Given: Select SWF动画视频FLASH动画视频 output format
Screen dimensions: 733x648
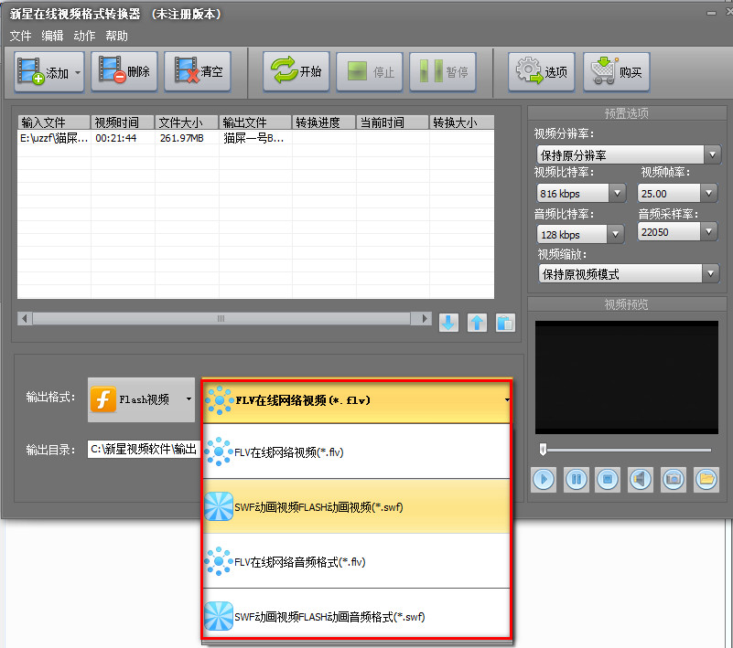Looking at the screenshot, I should pyautogui.click(x=320, y=508).
